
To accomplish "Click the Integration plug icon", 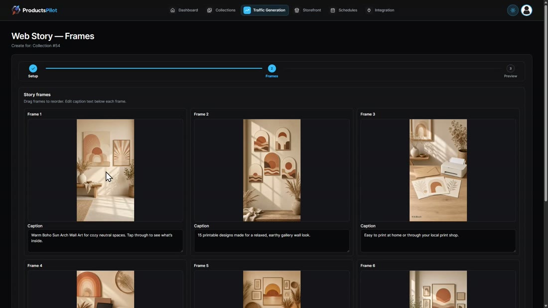I will coord(369,10).
